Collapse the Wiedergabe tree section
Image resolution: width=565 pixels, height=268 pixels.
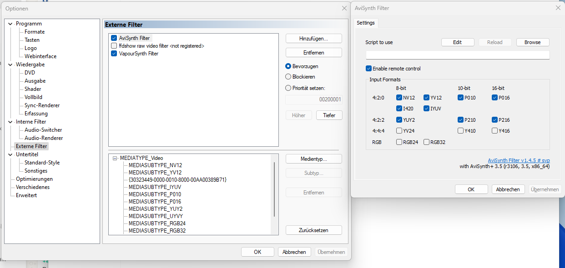(x=10, y=65)
